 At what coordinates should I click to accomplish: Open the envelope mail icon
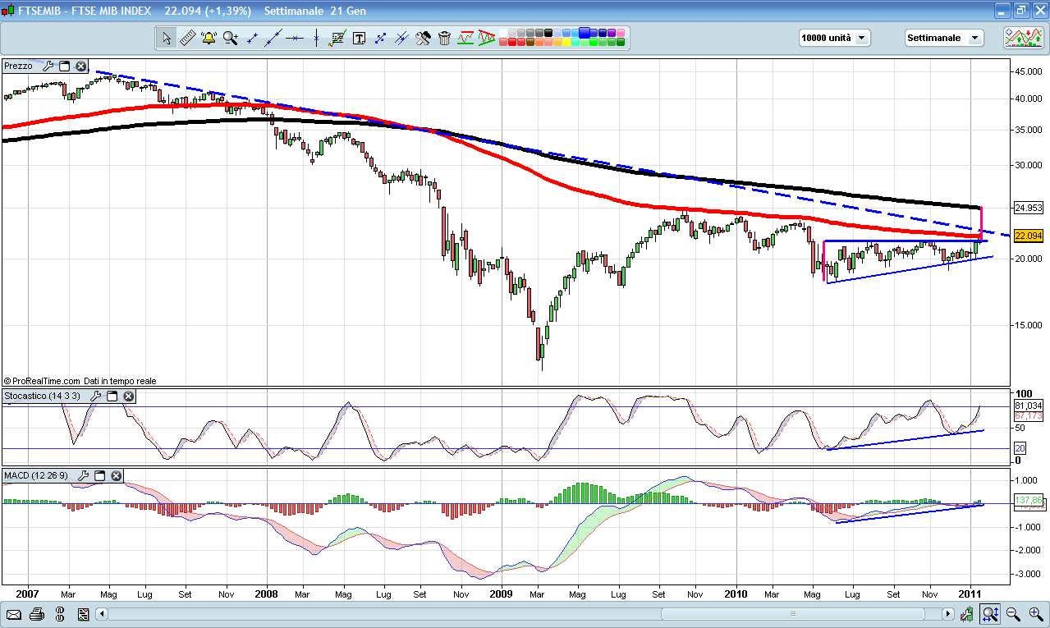[14, 614]
